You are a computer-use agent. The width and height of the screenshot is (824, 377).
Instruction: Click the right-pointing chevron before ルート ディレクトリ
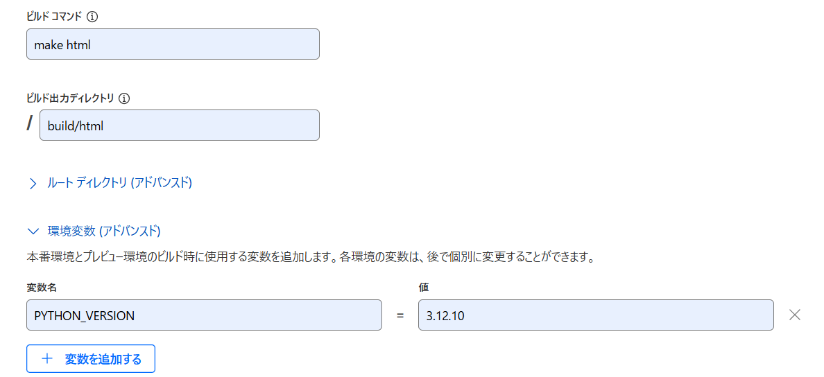pyautogui.click(x=33, y=184)
